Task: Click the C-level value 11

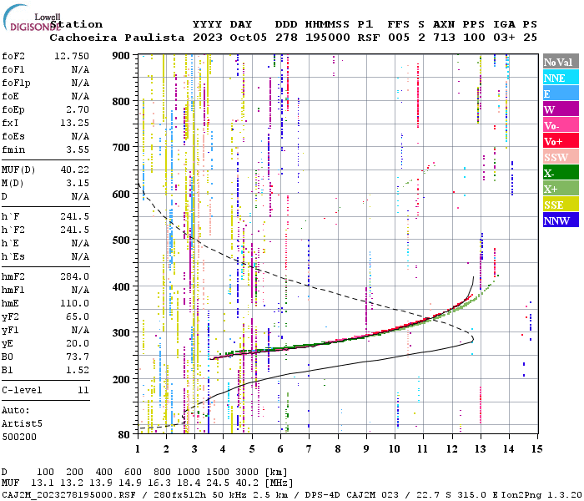Action: [x=83, y=390]
